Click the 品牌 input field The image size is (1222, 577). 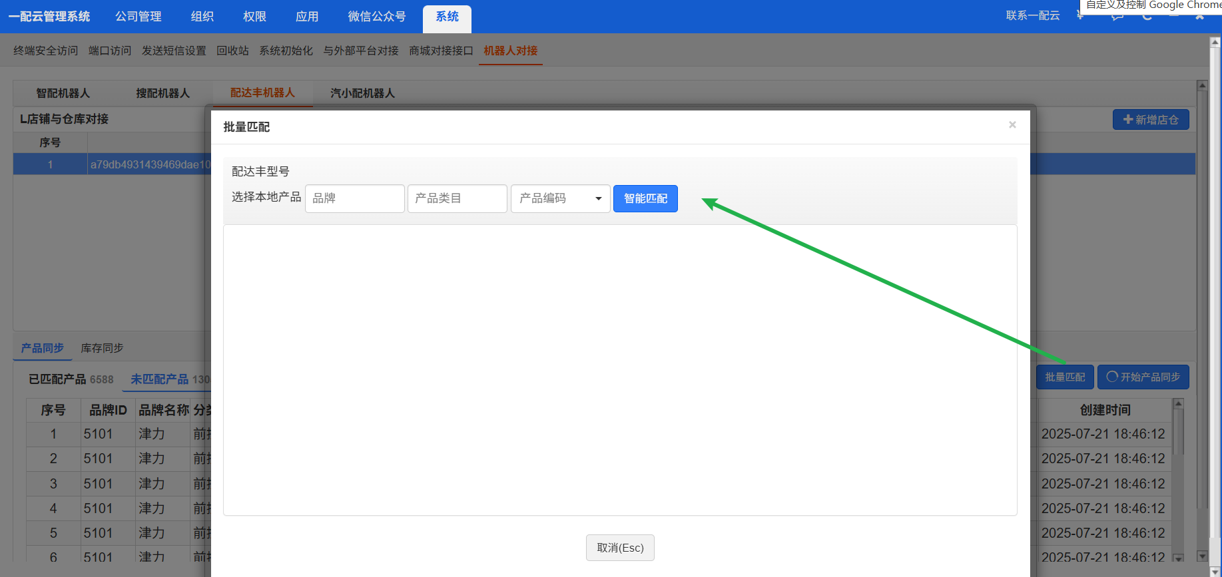354,198
